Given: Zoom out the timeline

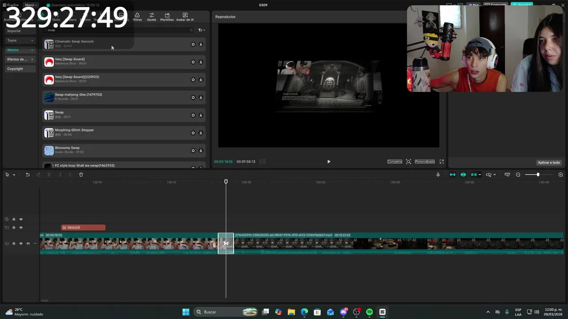Looking at the screenshot, I should [x=518, y=175].
